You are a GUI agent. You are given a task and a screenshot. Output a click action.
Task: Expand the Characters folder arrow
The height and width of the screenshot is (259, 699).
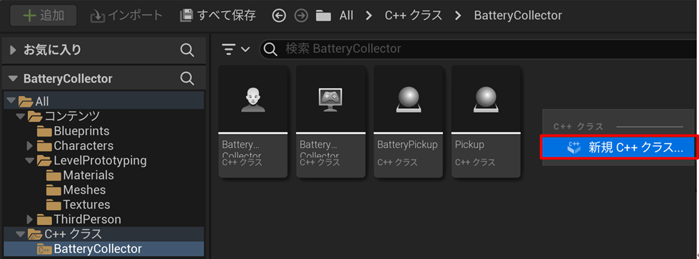coord(30,146)
